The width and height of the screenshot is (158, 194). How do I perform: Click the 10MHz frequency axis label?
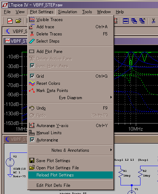click(135, 129)
